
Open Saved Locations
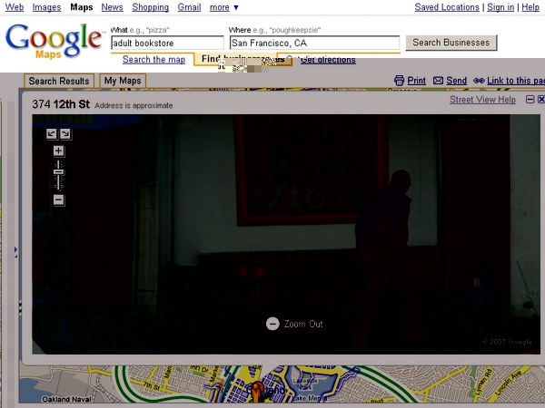coord(447,7)
